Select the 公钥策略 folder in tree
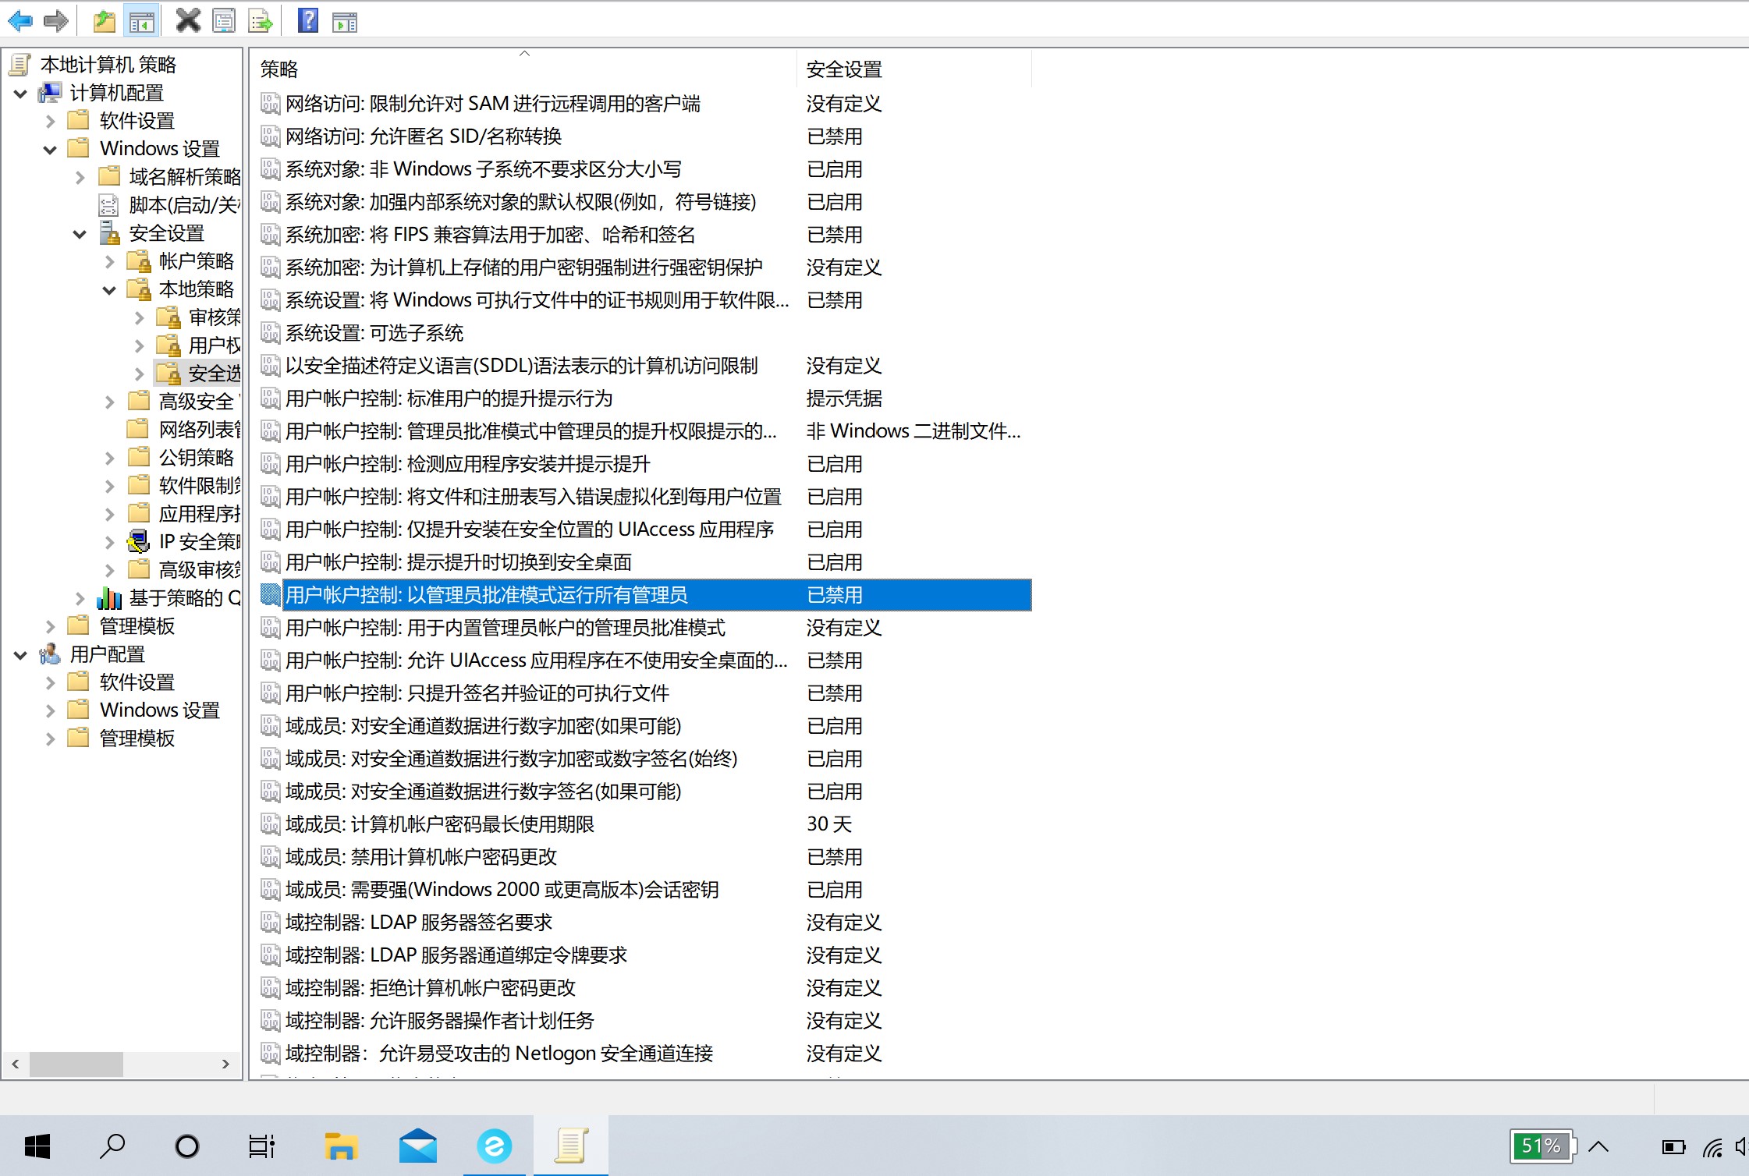The height and width of the screenshot is (1176, 1749). (x=196, y=457)
